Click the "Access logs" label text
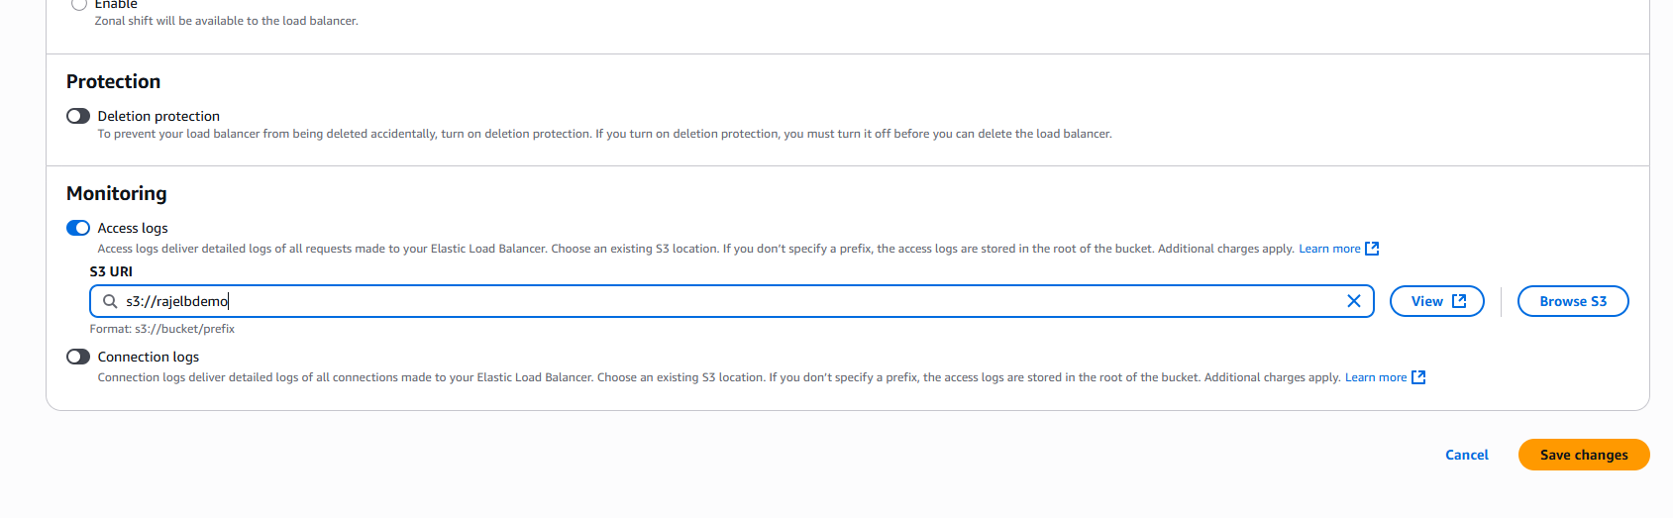The image size is (1673, 518). coord(133,228)
